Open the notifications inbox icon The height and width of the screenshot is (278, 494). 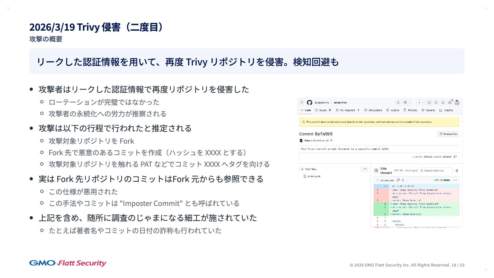click(x=450, y=102)
